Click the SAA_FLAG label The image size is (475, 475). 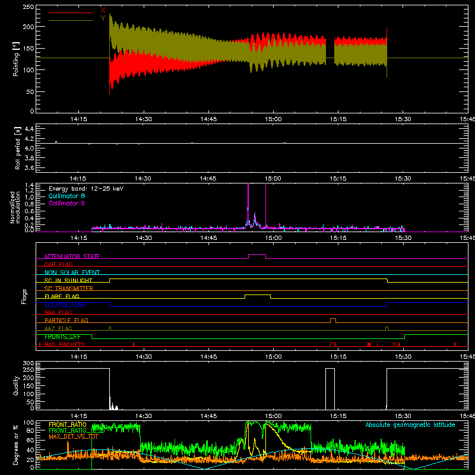coord(58,312)
